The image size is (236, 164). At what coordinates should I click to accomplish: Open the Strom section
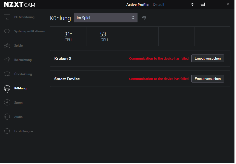(18, 103)
